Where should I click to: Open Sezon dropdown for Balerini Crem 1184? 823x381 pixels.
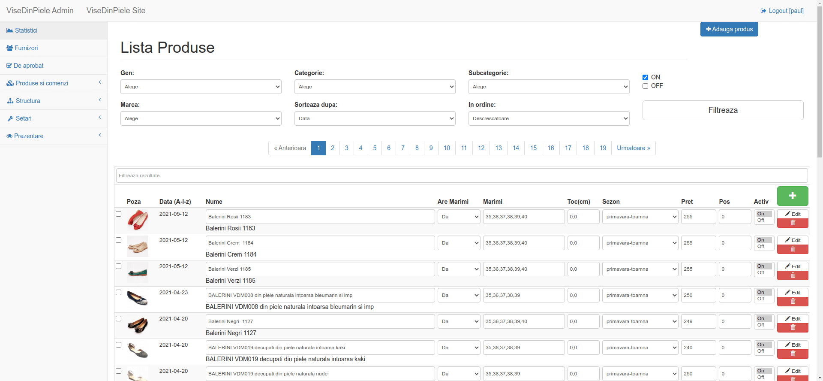point(640,243)
